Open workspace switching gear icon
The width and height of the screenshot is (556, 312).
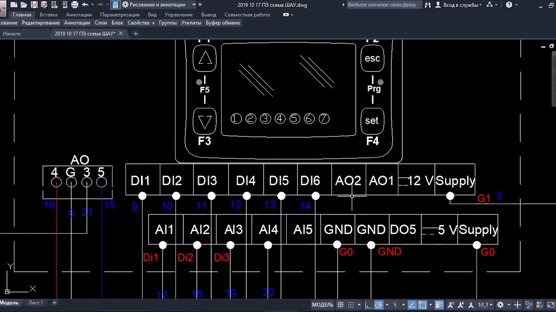pos(500,305)
